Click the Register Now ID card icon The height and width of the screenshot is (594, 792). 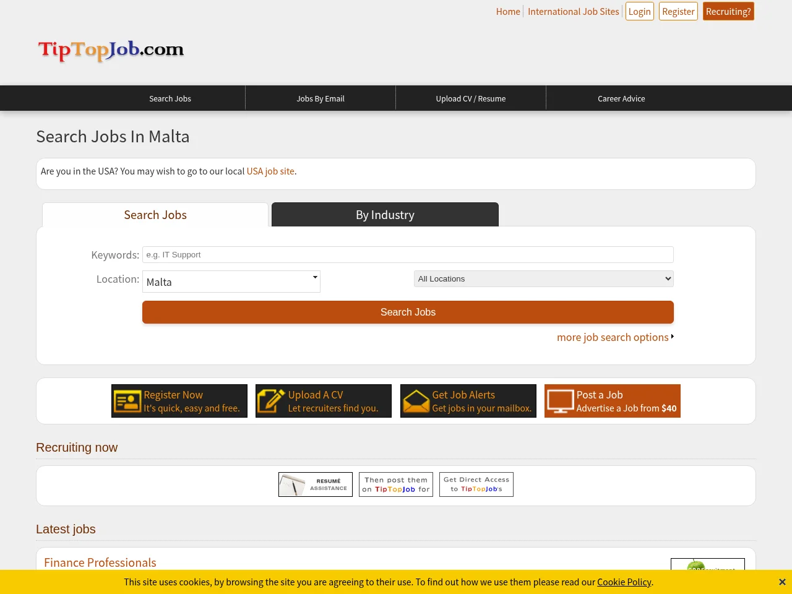pos(127,401)
